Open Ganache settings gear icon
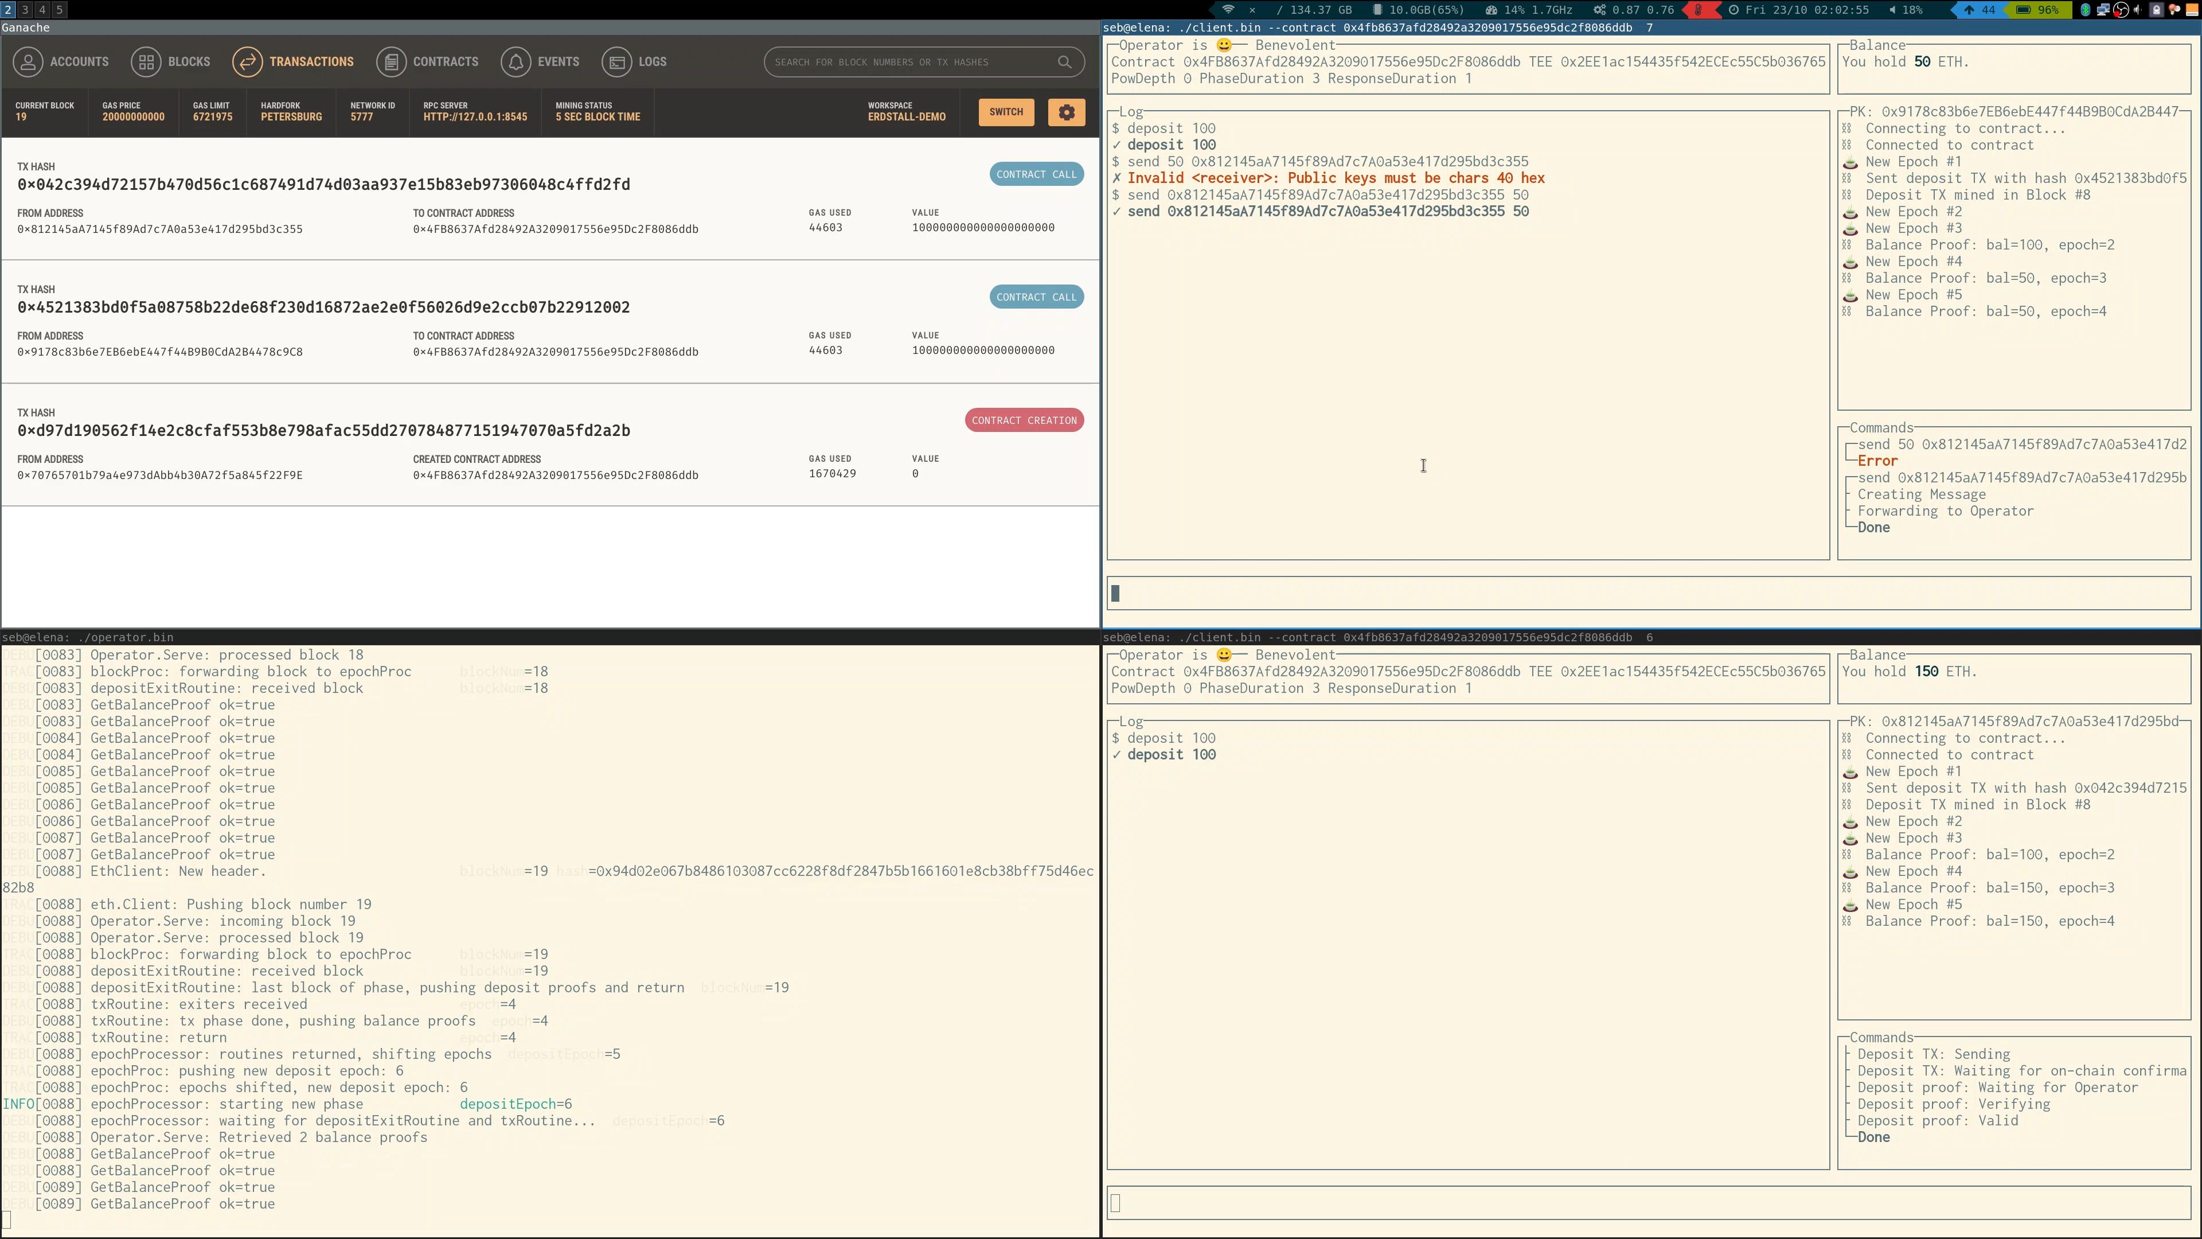2202x1239 pixels. tap(1066, 112)
